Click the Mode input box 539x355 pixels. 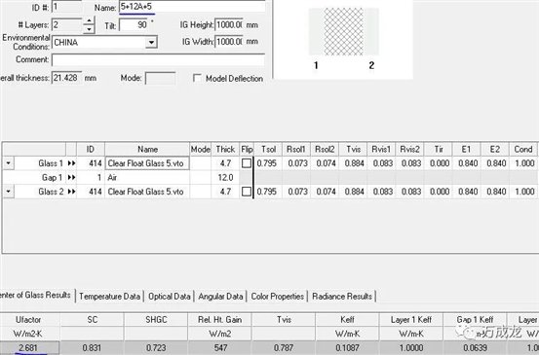160,78
